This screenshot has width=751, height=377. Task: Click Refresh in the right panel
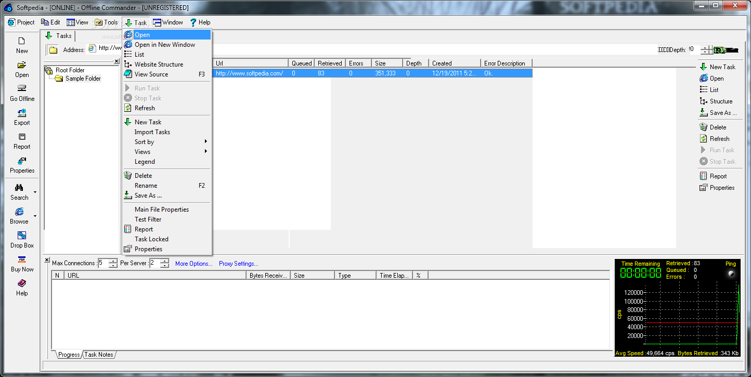point(714,139)
